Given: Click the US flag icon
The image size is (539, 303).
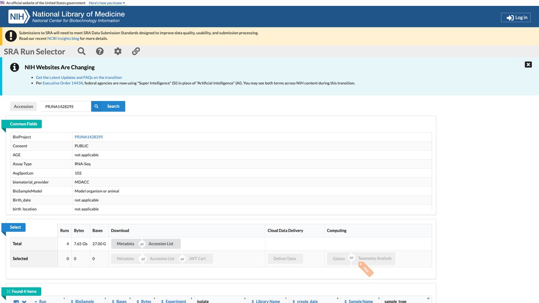Looking at the screenshot, I should click(x=3, y=3).
